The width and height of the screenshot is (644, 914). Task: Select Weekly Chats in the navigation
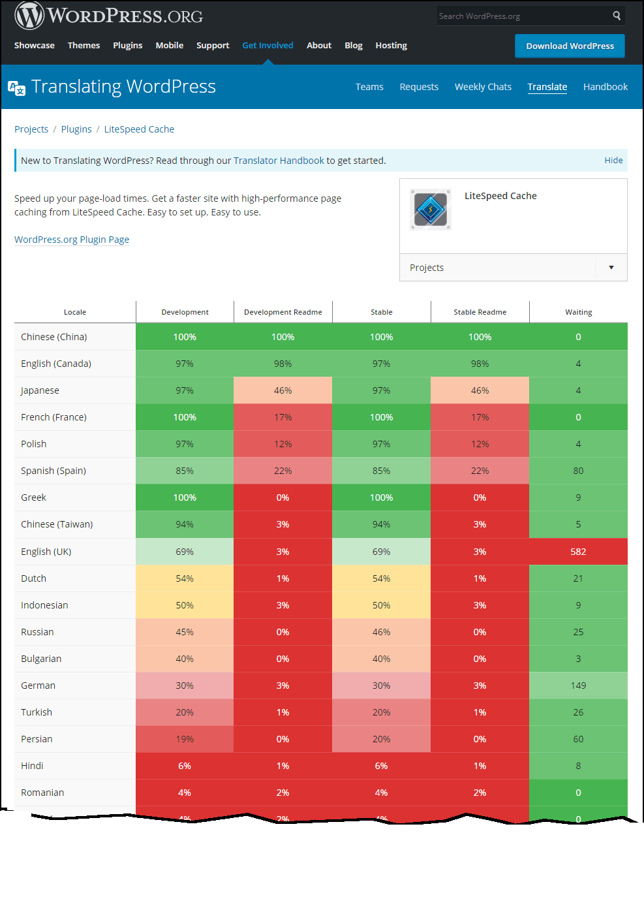[483, 86]
